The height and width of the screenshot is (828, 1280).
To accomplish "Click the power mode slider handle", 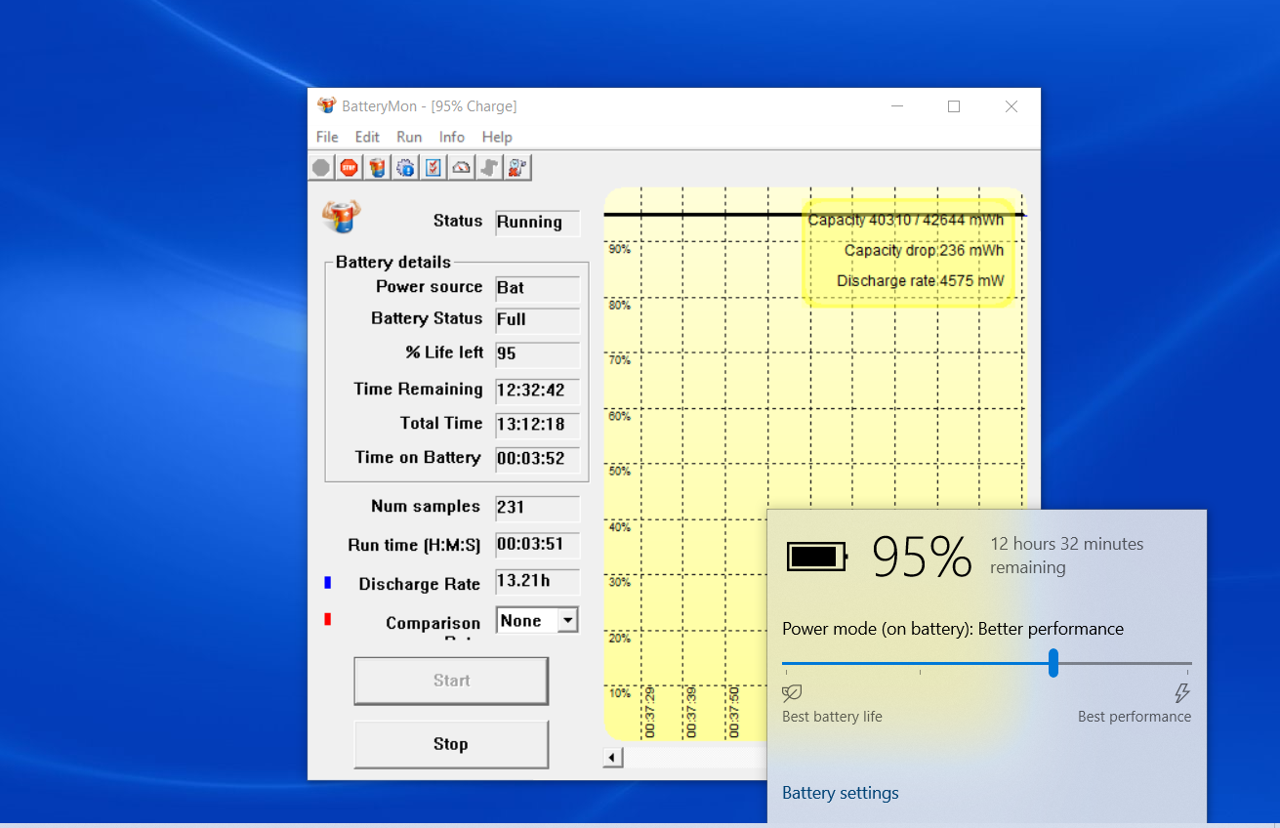I will (1053, 663).
